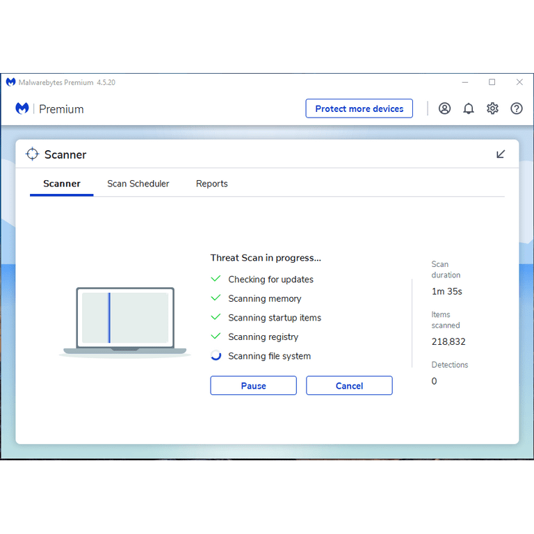Pause the running Threat Scan
This screenshot has height=534, width=534.
[x=253, y=386]
